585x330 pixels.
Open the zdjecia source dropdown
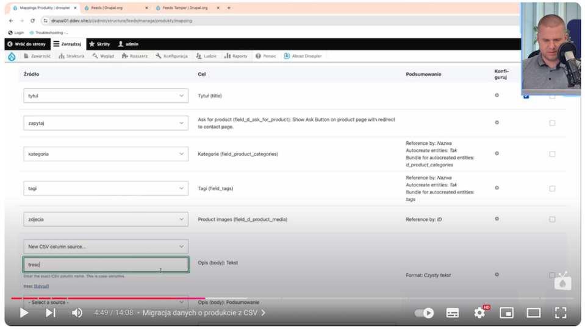click(106, 219)
